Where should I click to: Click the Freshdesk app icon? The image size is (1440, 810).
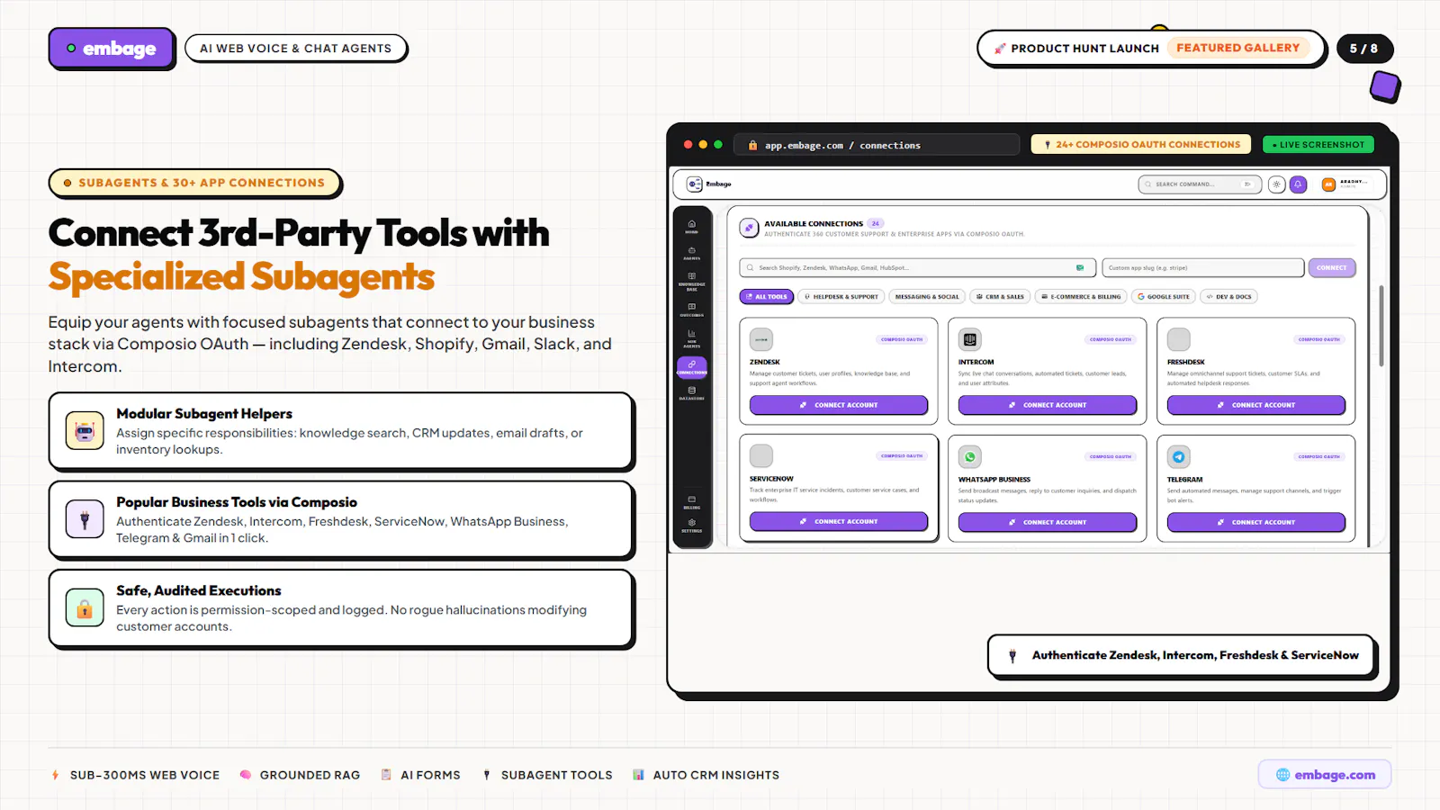tap(1179, 339)
